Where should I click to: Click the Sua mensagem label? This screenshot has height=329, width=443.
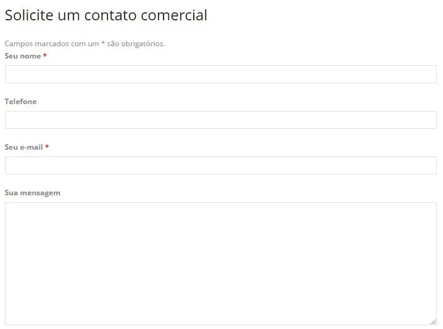pyautogui.click(x=32, y=193)
